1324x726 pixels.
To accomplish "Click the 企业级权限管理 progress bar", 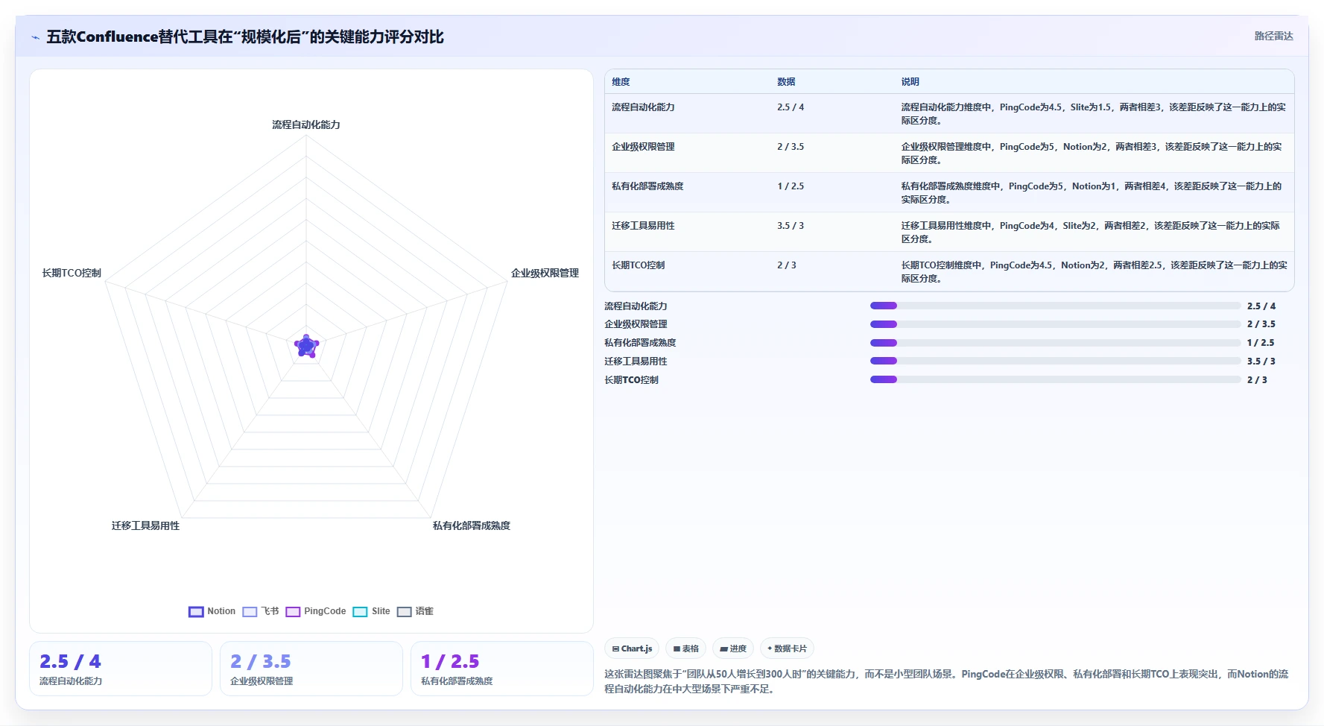I will click(1055, 324).
